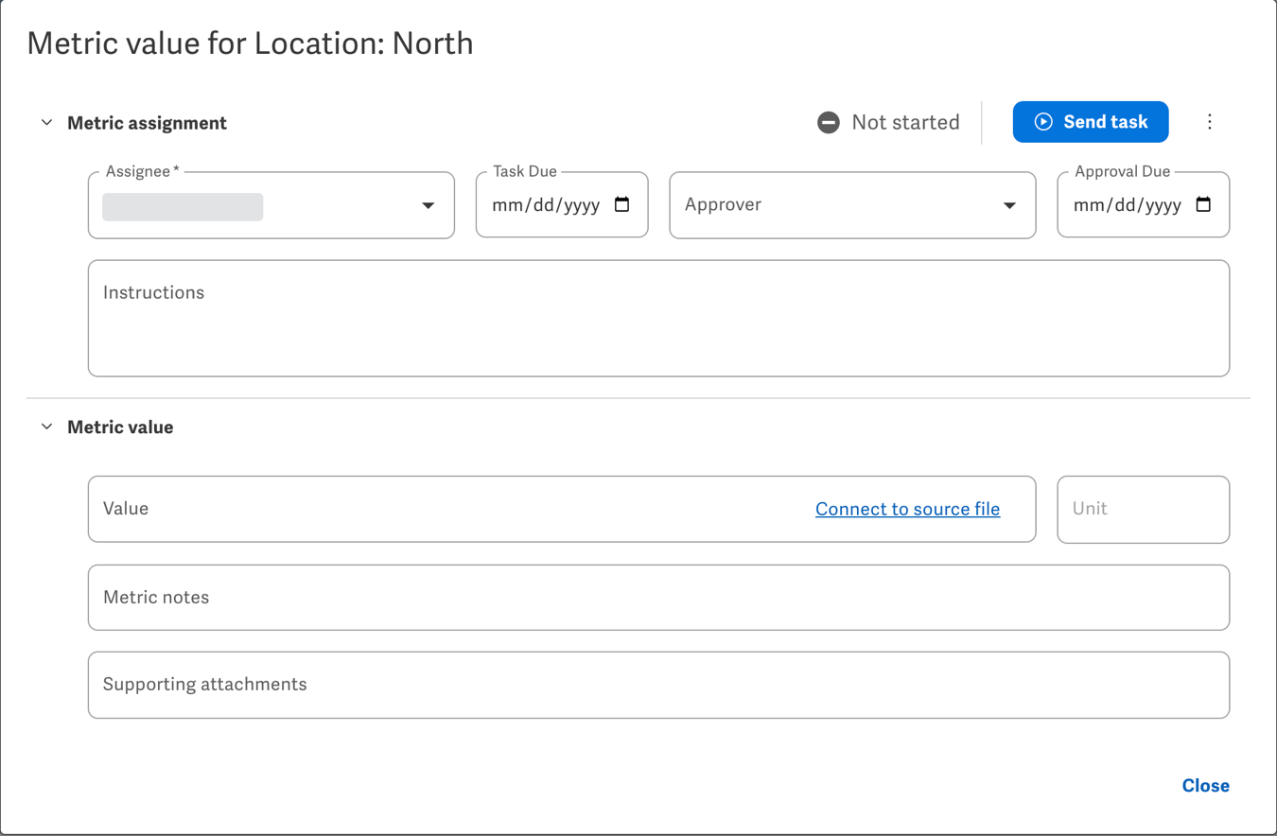This screenshot has height=836, width=1277.
Task: Open the Task Due calendar picker icon
Action: coord(622,204)
